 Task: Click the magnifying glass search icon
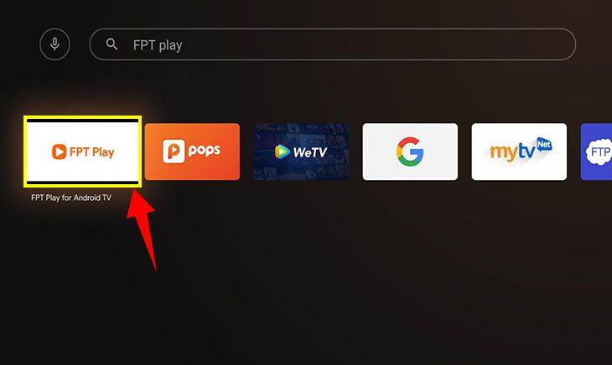112,44
